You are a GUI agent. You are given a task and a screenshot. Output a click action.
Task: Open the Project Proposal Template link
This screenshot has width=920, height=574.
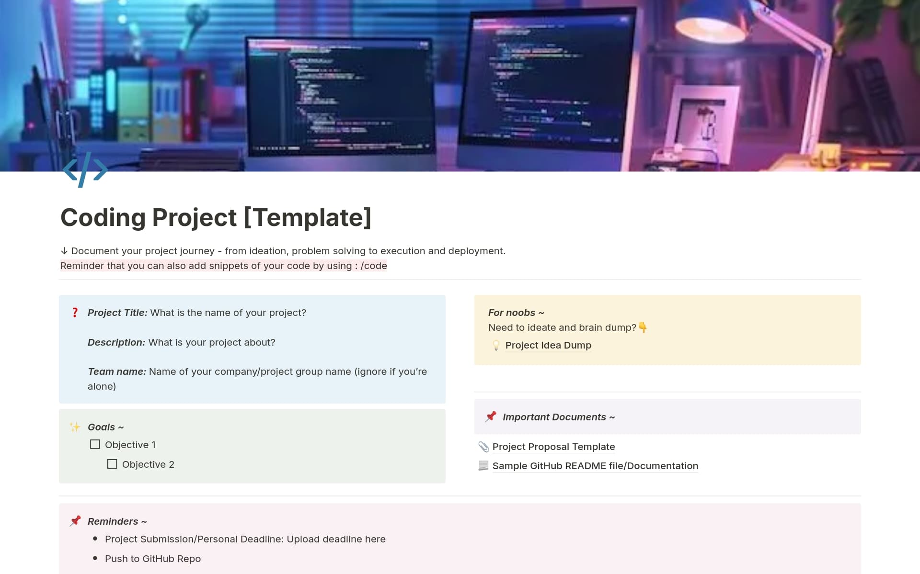point(553,446)
